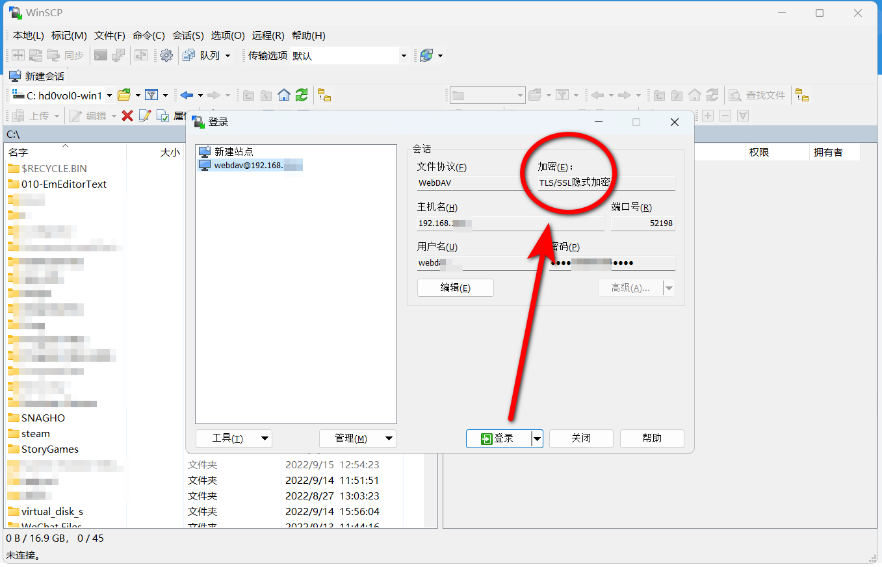Open the 本地(L) menu
Screen dimensions: 882x567
[29, 36]
